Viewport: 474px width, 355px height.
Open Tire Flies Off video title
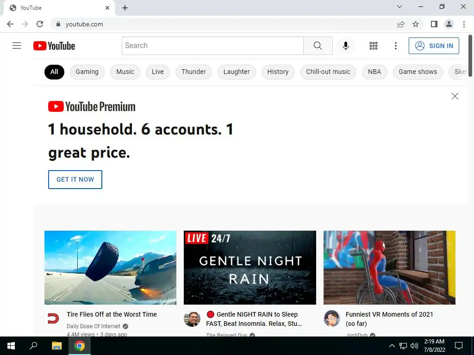tap(112, 314)
